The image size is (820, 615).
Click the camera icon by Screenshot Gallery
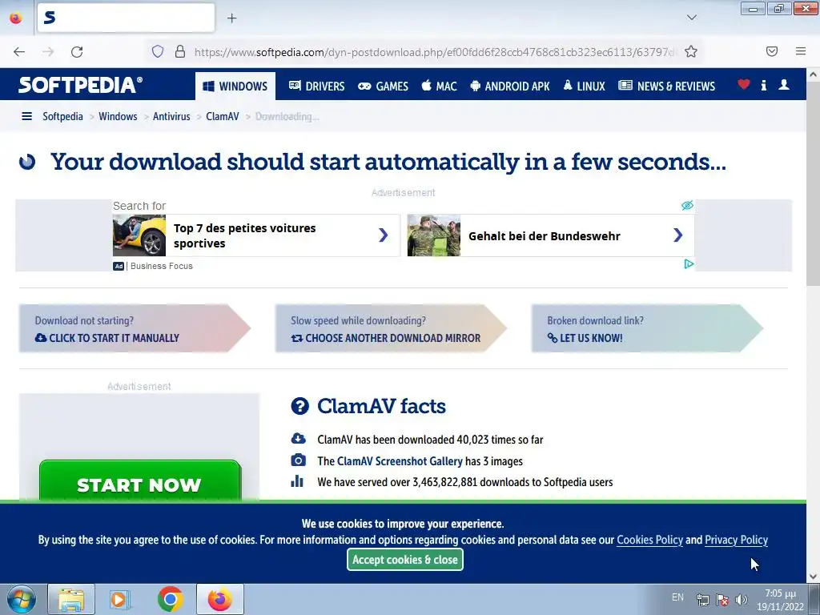(298, 460)
